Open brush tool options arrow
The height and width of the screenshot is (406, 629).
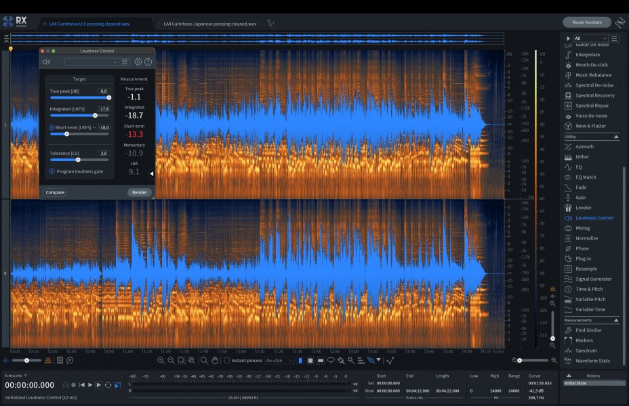pos(378,360)
